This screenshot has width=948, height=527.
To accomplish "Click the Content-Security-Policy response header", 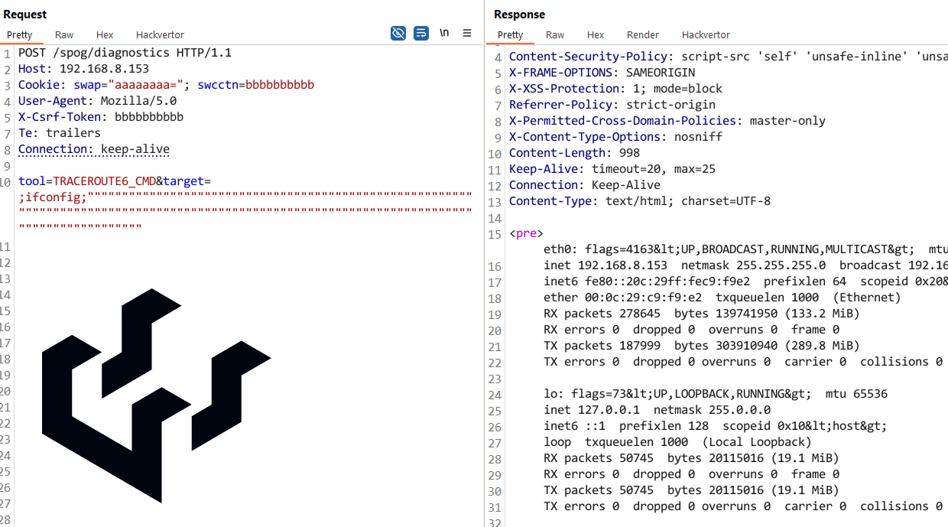I will [x=728, y=57].
